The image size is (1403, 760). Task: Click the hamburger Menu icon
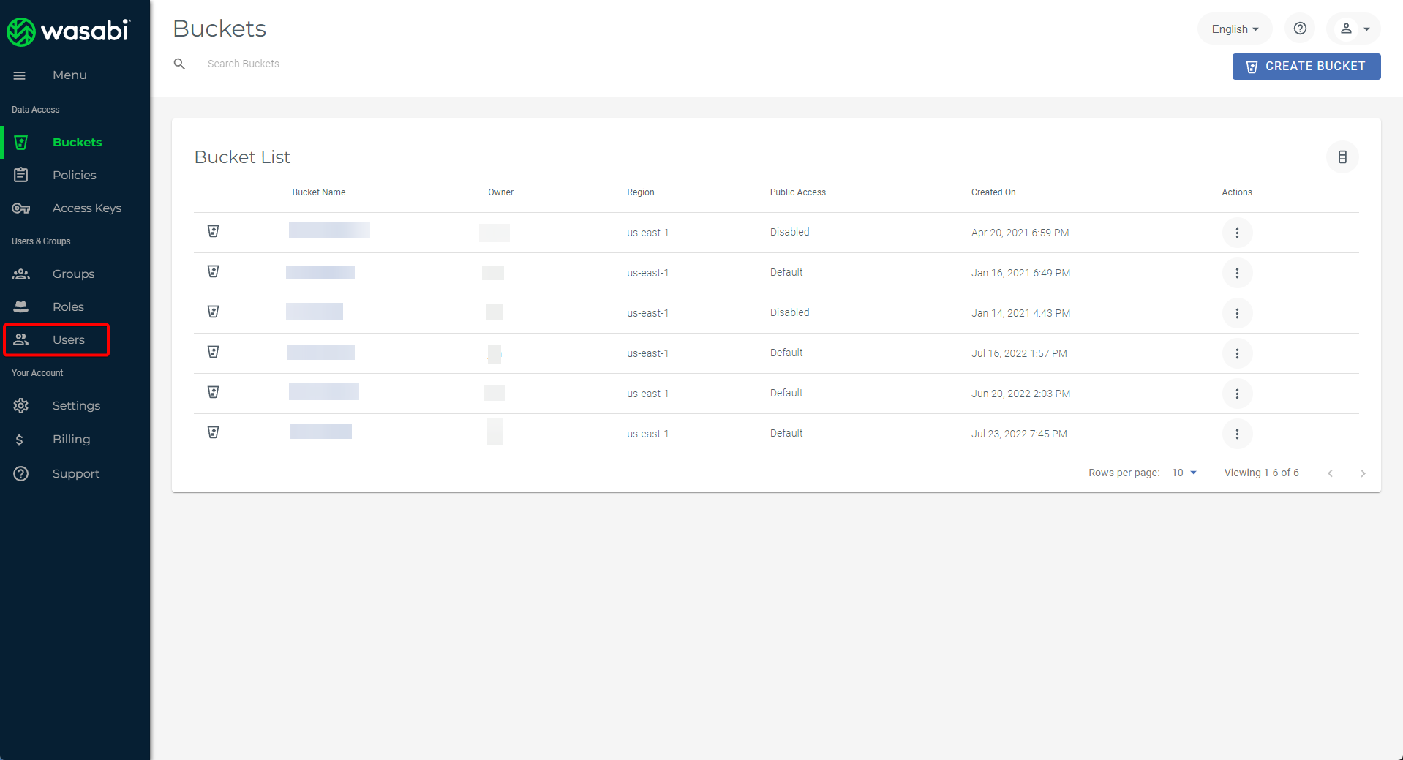(20, 75)
